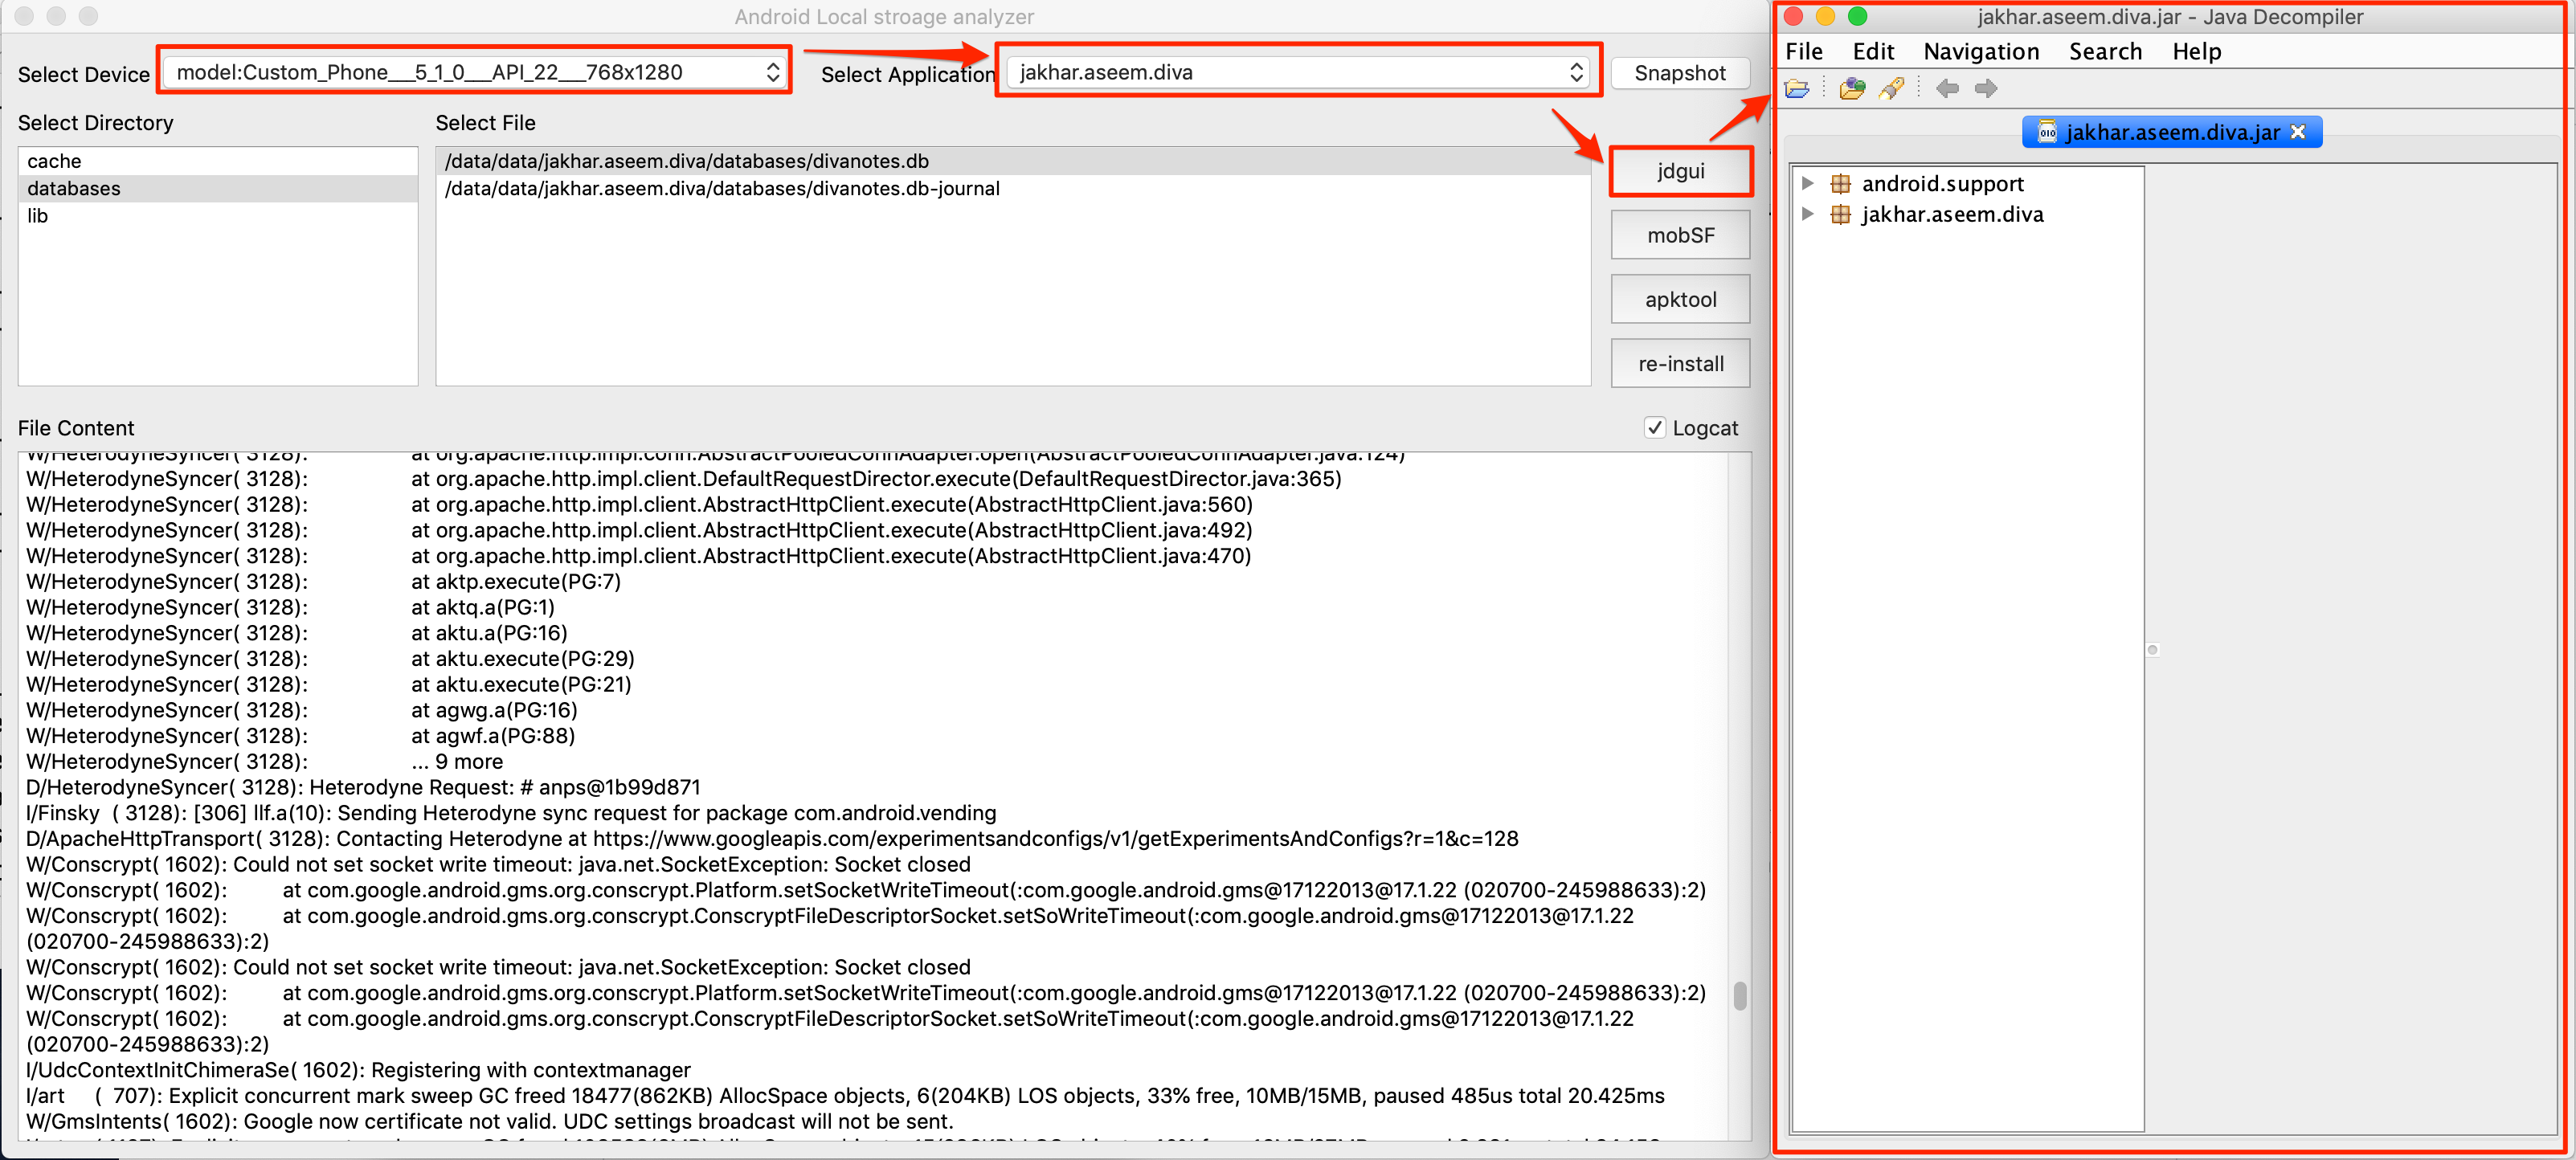
Task: Click the android.support package icon
Action: pyautogui.click(x=1840, y=184)
